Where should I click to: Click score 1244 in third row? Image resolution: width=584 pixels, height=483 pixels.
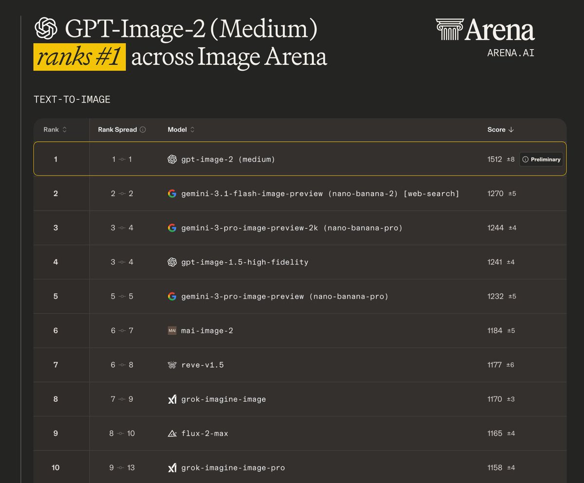pyautogui.click(x=495, y=228)
